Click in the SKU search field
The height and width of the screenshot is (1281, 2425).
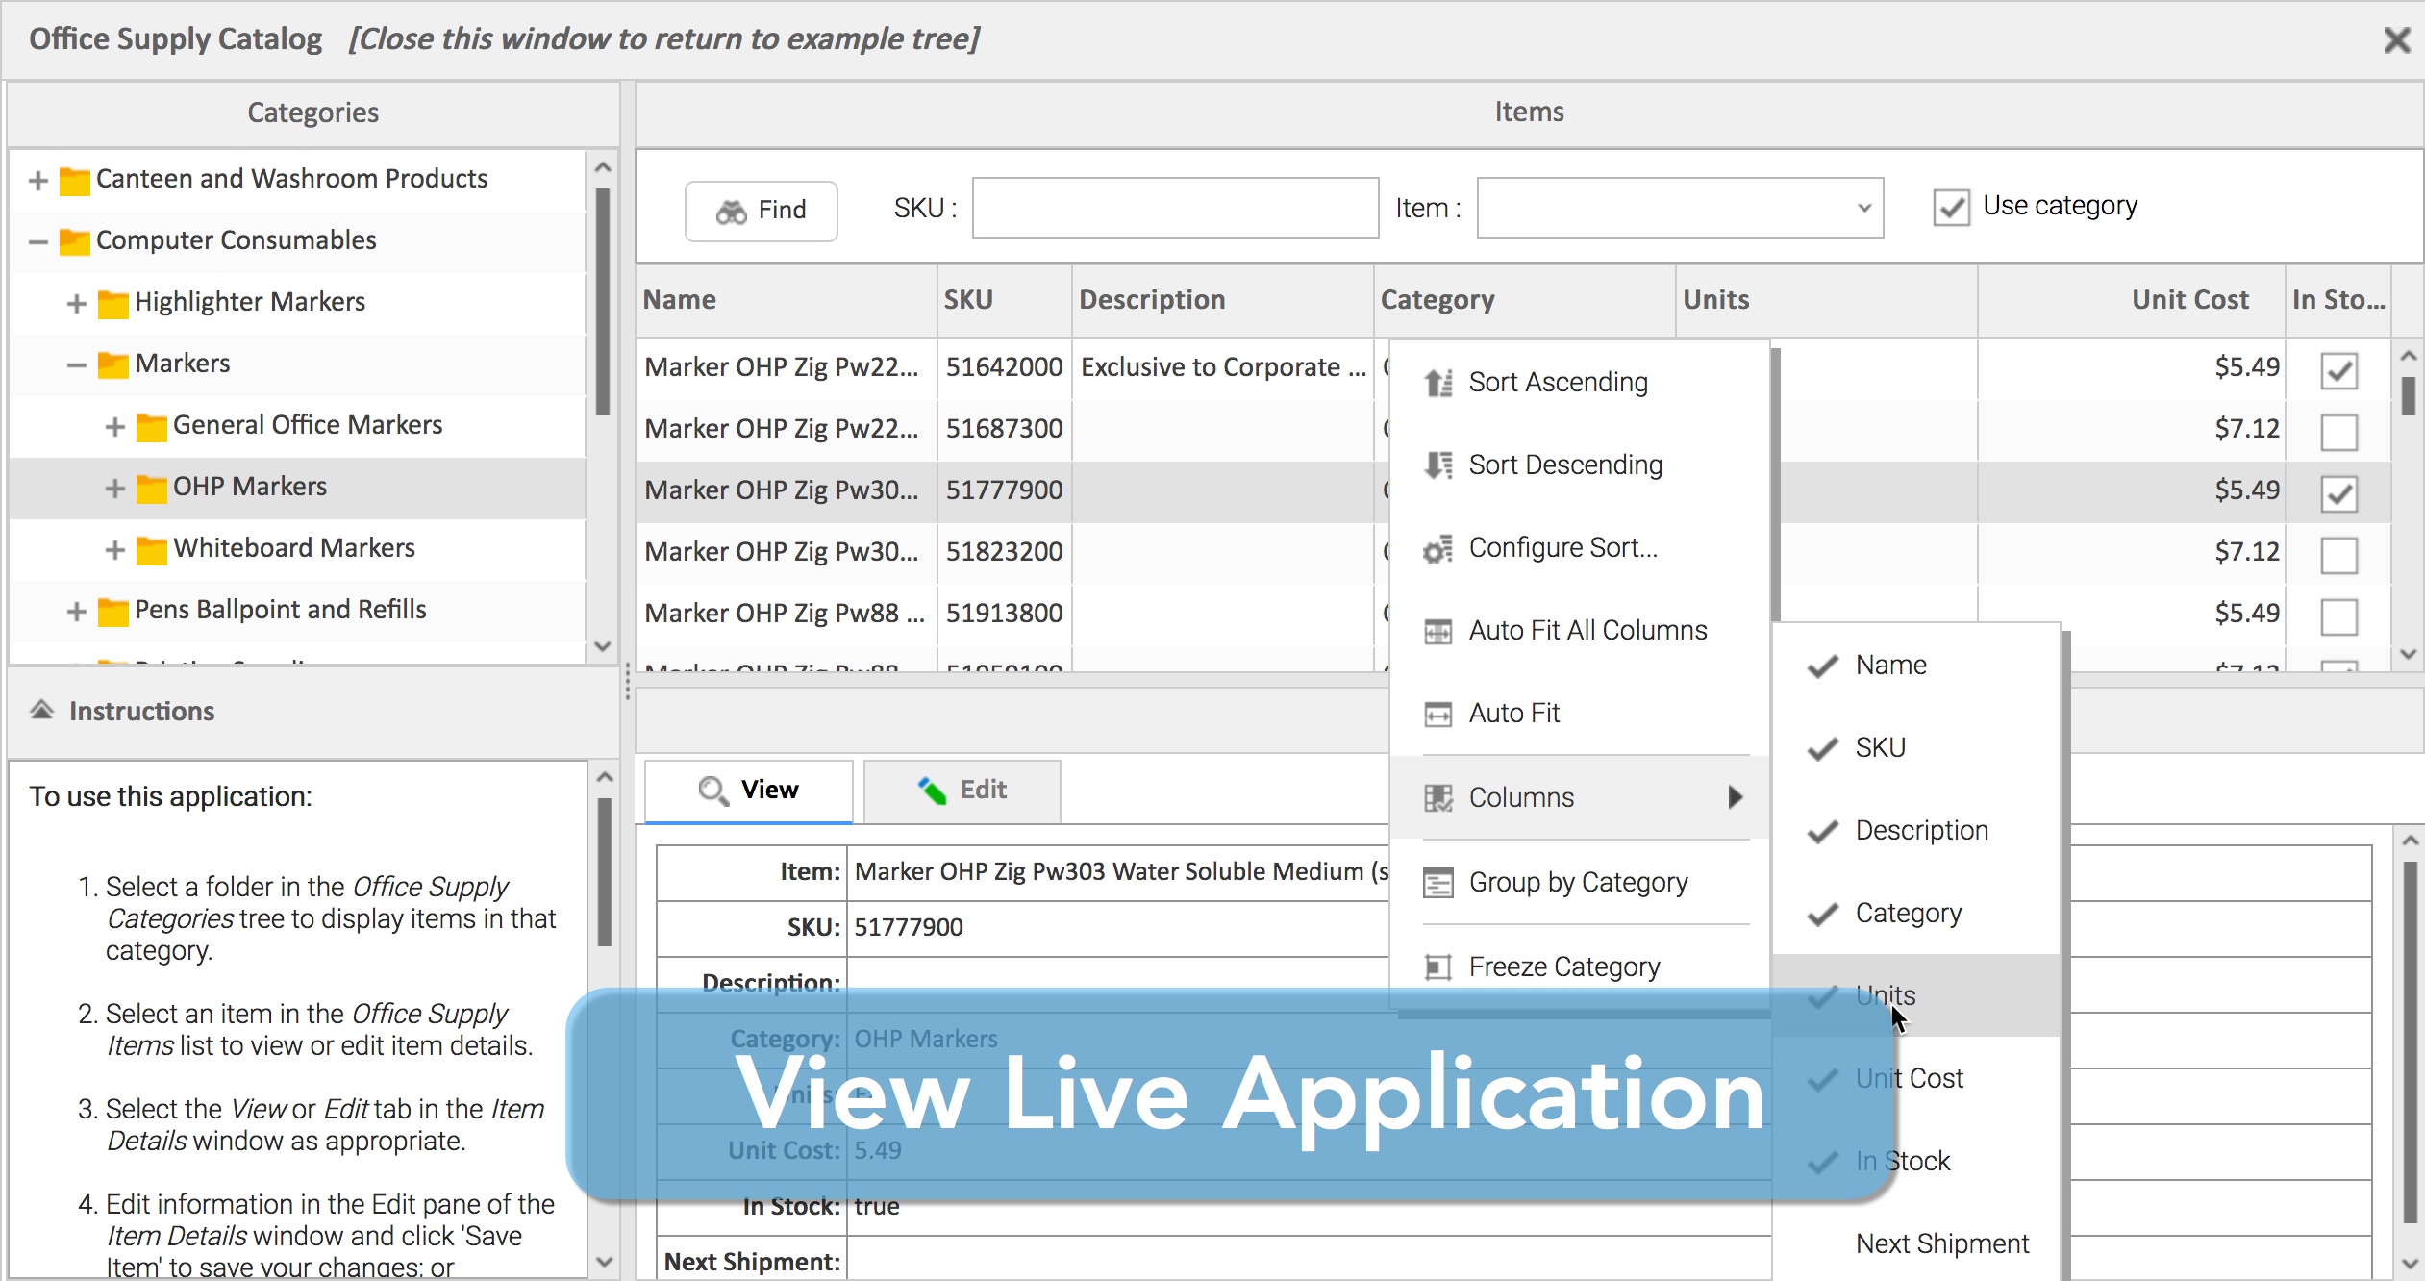1175,208
